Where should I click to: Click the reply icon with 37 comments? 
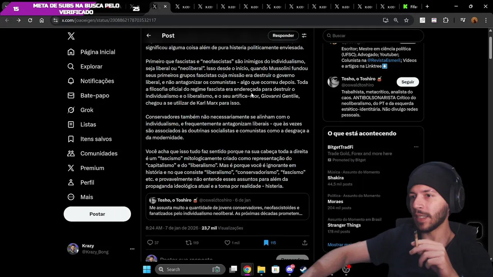[x=150, y=243]
